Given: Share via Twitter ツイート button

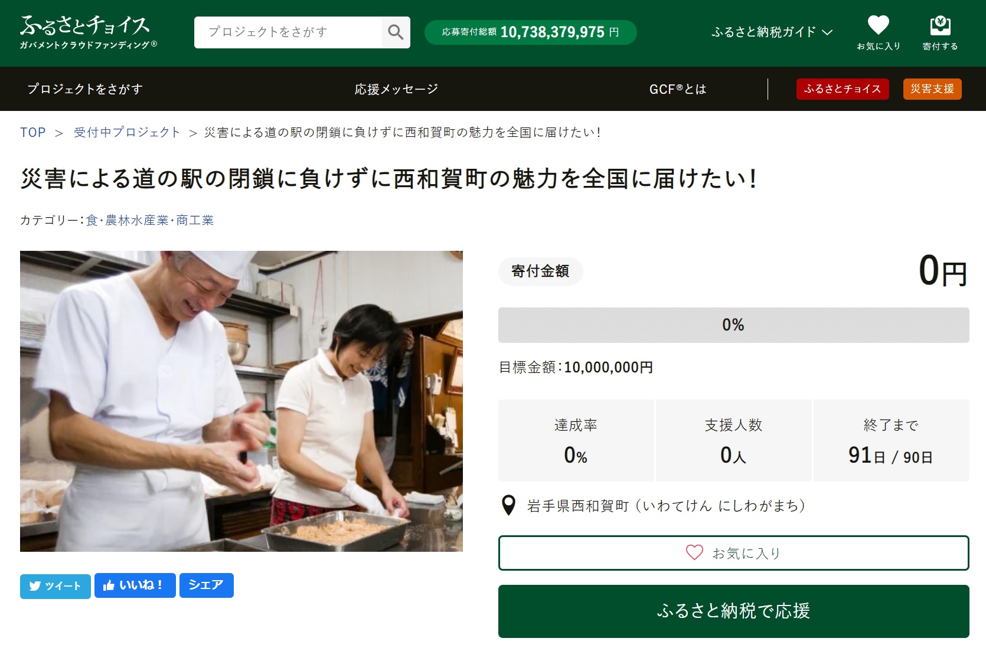Looking at the screenshot, I should [55, 586].
